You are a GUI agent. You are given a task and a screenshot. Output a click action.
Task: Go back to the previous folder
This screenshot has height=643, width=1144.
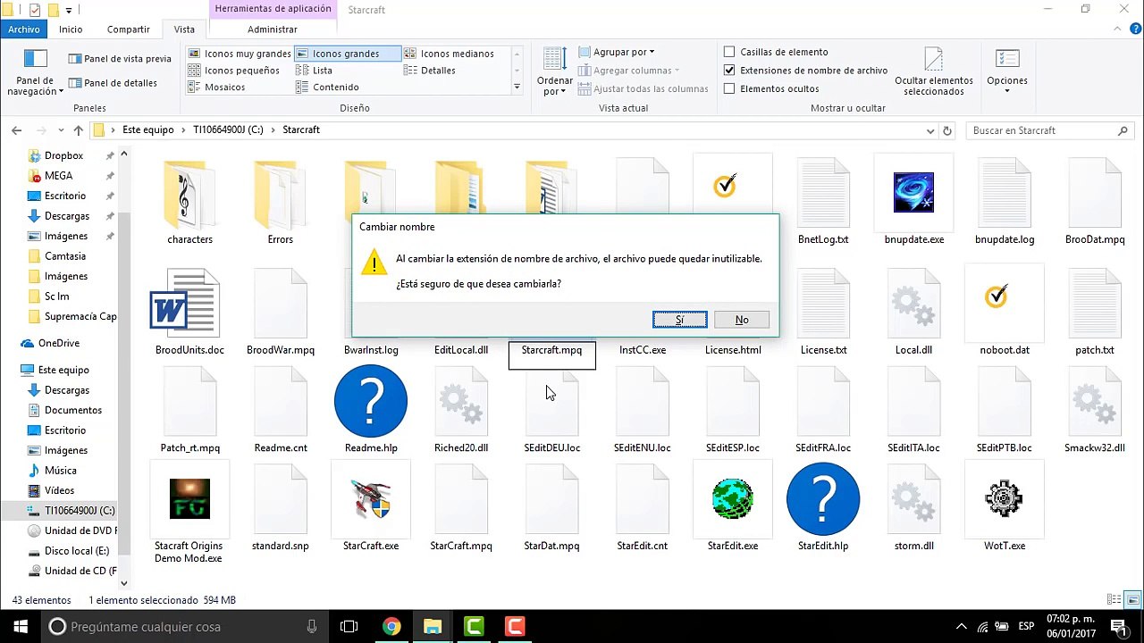coord(16,130)
